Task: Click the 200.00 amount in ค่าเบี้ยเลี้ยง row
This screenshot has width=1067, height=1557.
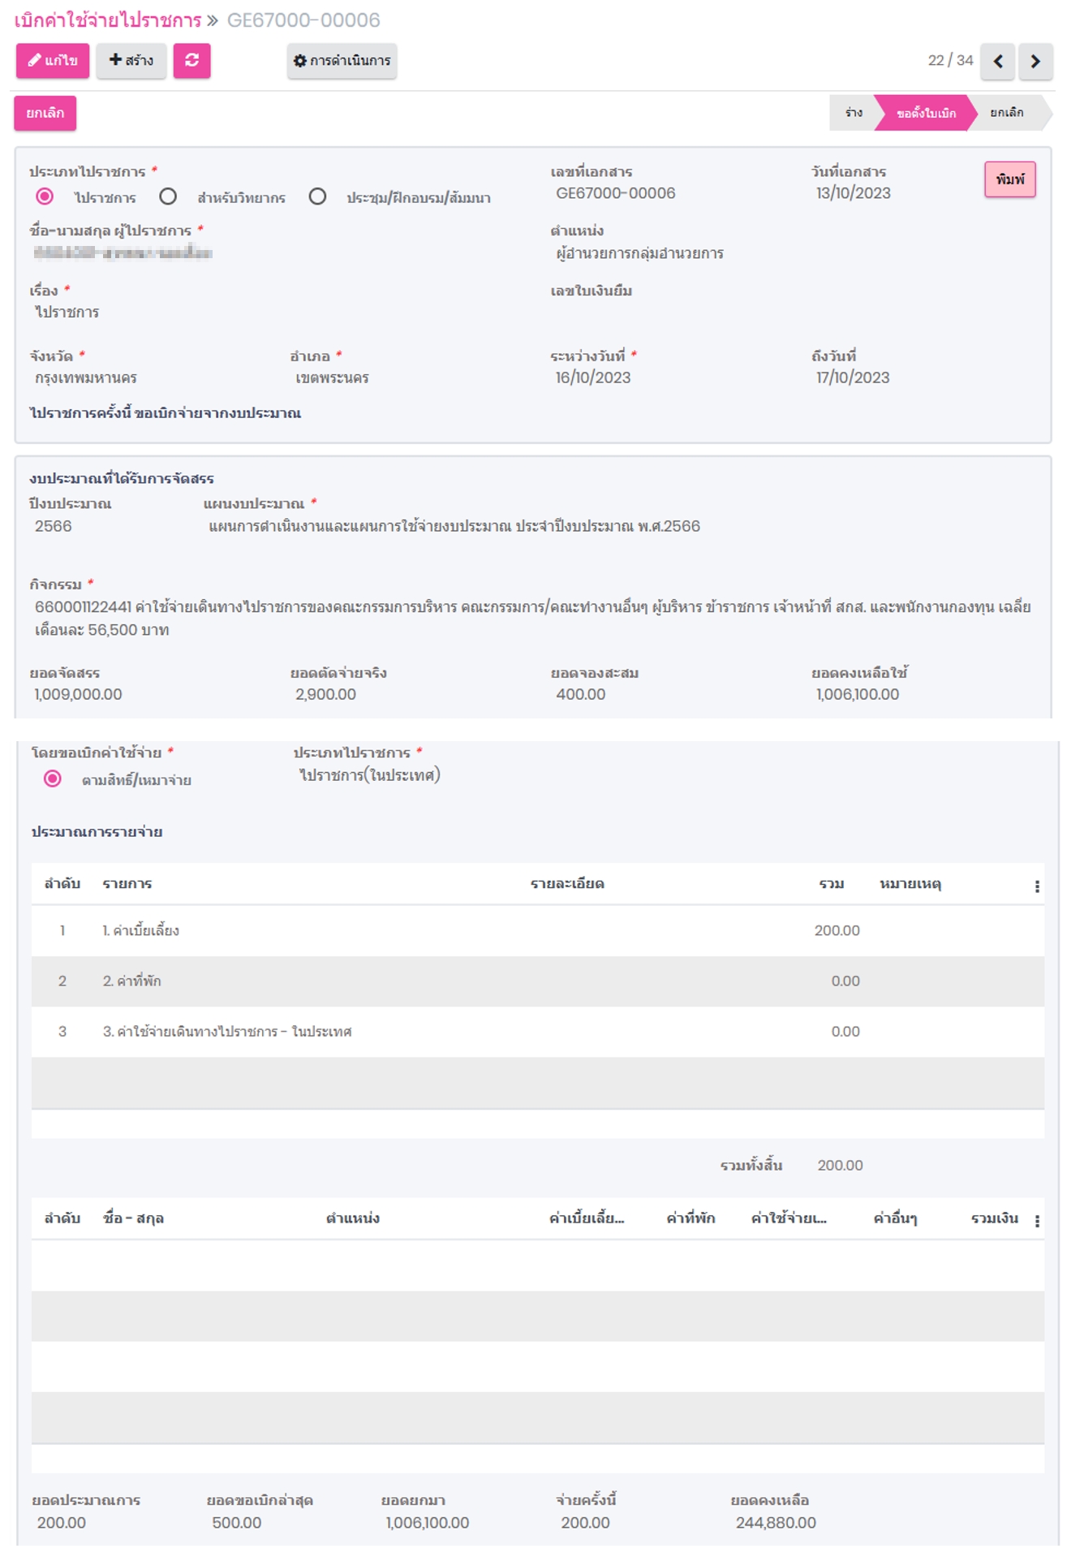Action: coord(837,930)
